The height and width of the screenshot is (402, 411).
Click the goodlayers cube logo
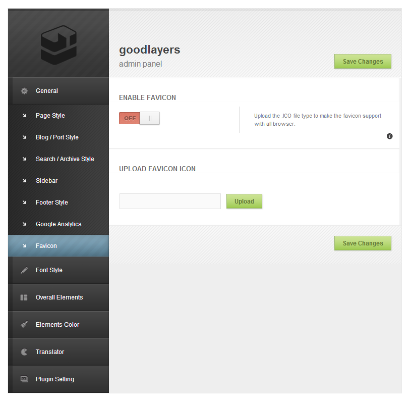pyautogui.click(x=58, y=45)
